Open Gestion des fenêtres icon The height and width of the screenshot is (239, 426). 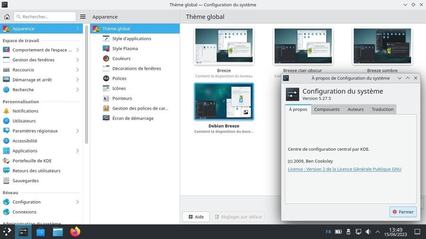point(6,60)
